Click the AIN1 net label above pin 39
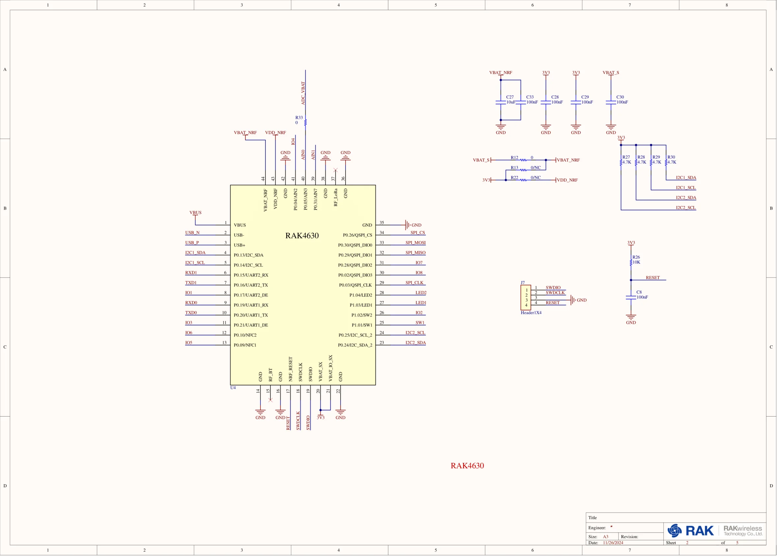This screenshot has height=557, width=778. point(313,155)
